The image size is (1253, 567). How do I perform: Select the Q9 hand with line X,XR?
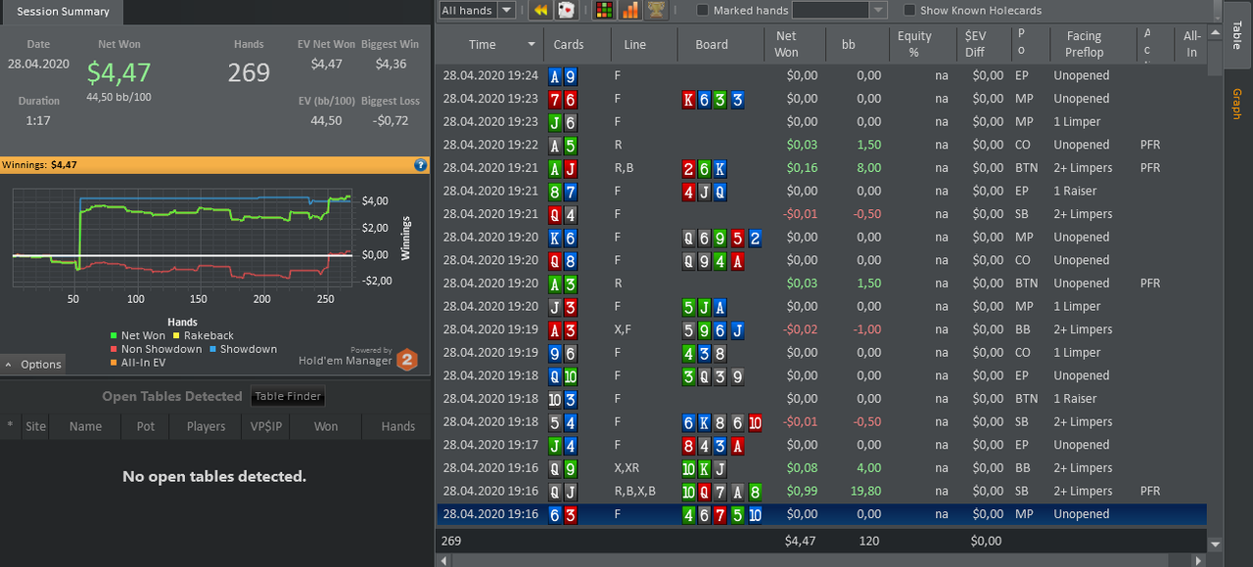point(821,468)
